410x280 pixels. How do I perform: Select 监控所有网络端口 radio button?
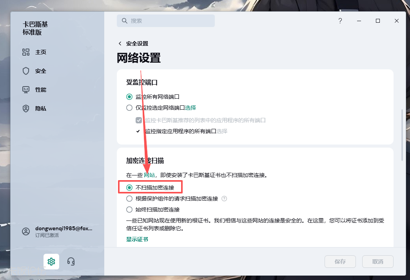129,97
